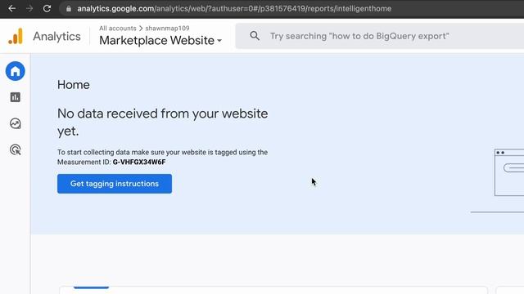Click the browser window illustration
The height and width of the screenshot is (294, 524).
[x=509, y=172]
